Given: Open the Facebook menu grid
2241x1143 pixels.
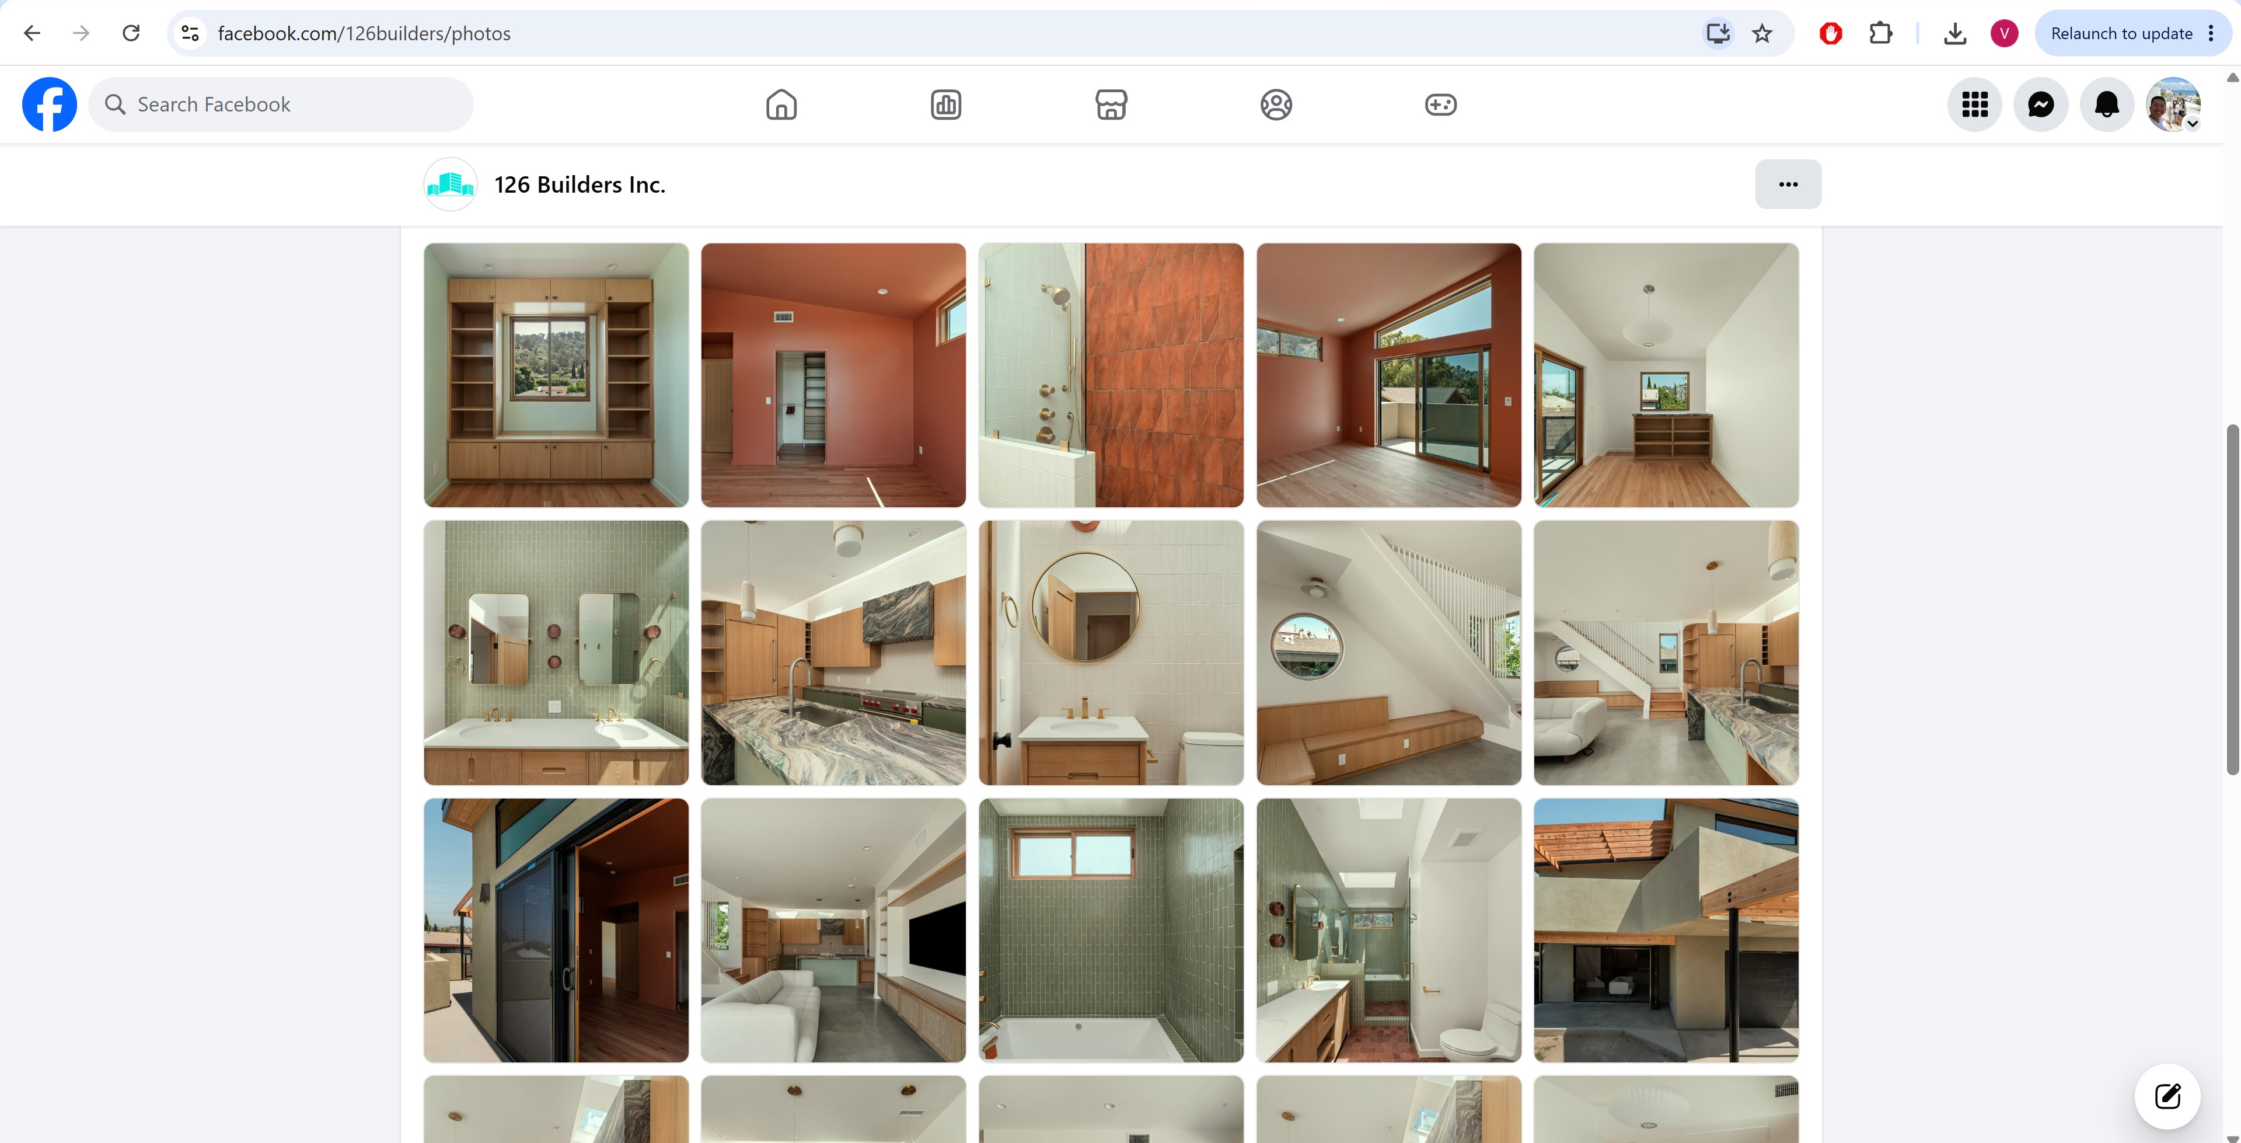Looking at the screenshot, I should coord(1975,104).
